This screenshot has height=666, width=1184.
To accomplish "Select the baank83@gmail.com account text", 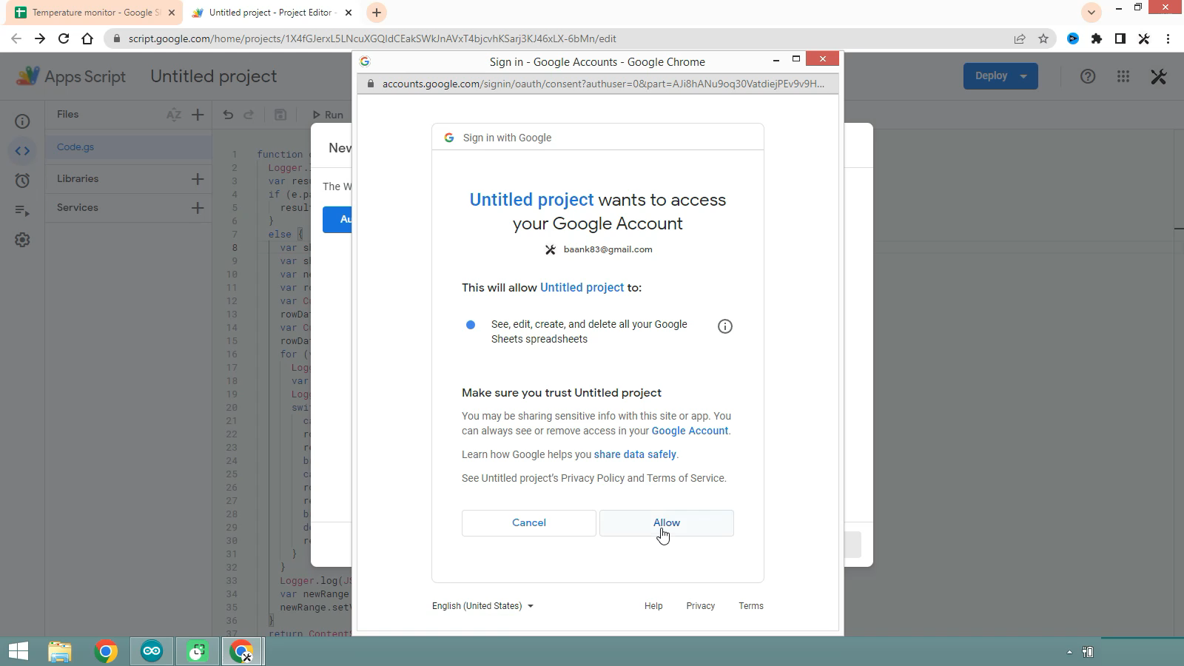I will pyautogui.click(x=608, y=249).
